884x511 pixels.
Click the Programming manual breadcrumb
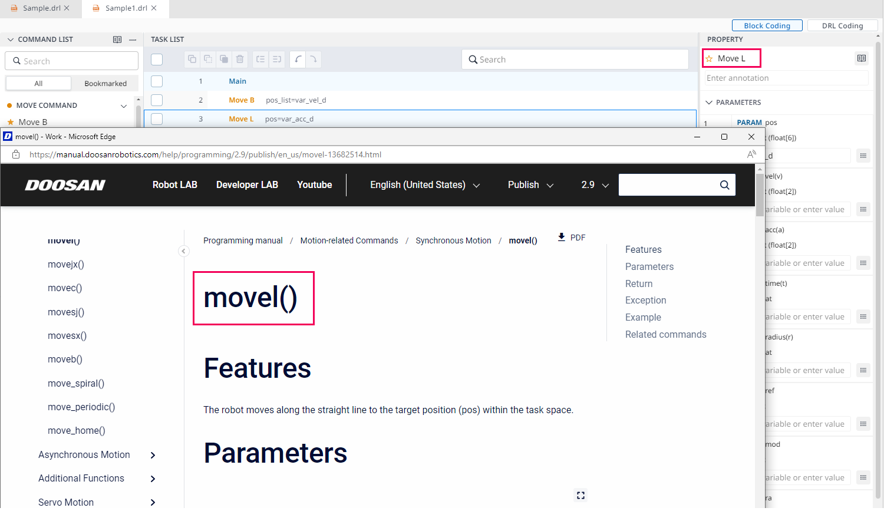[x=243, y=240]
